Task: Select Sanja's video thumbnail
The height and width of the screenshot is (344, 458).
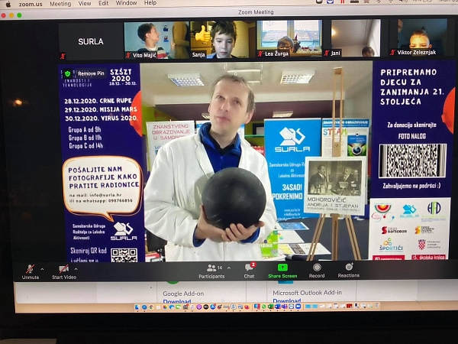Action: coord(223,40)
